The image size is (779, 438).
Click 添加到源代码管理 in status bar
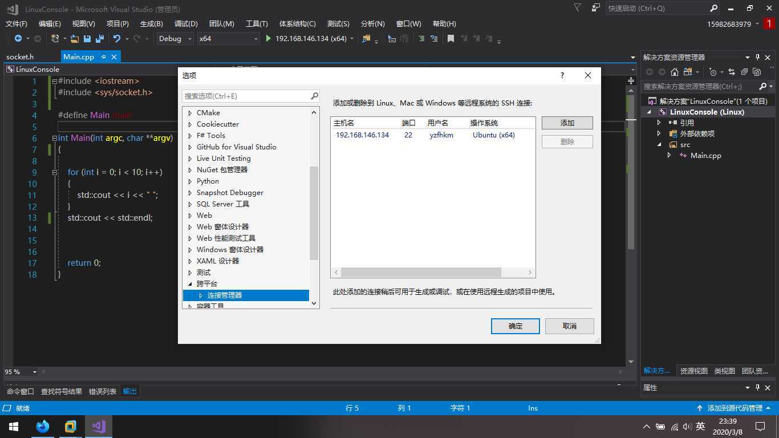coord(735,408)
